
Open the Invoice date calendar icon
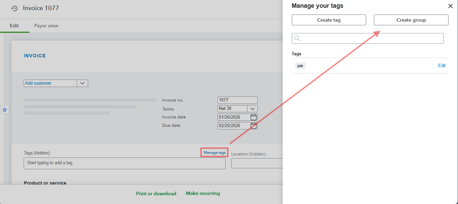point(254,117)
